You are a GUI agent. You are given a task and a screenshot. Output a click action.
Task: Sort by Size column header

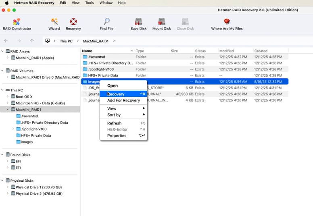182,51
